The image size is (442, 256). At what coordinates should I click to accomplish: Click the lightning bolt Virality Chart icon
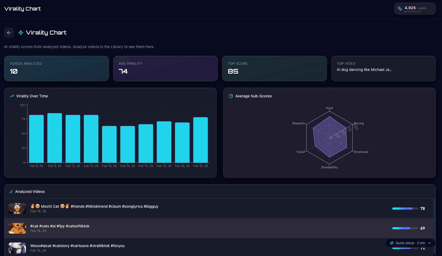(21, 33)
